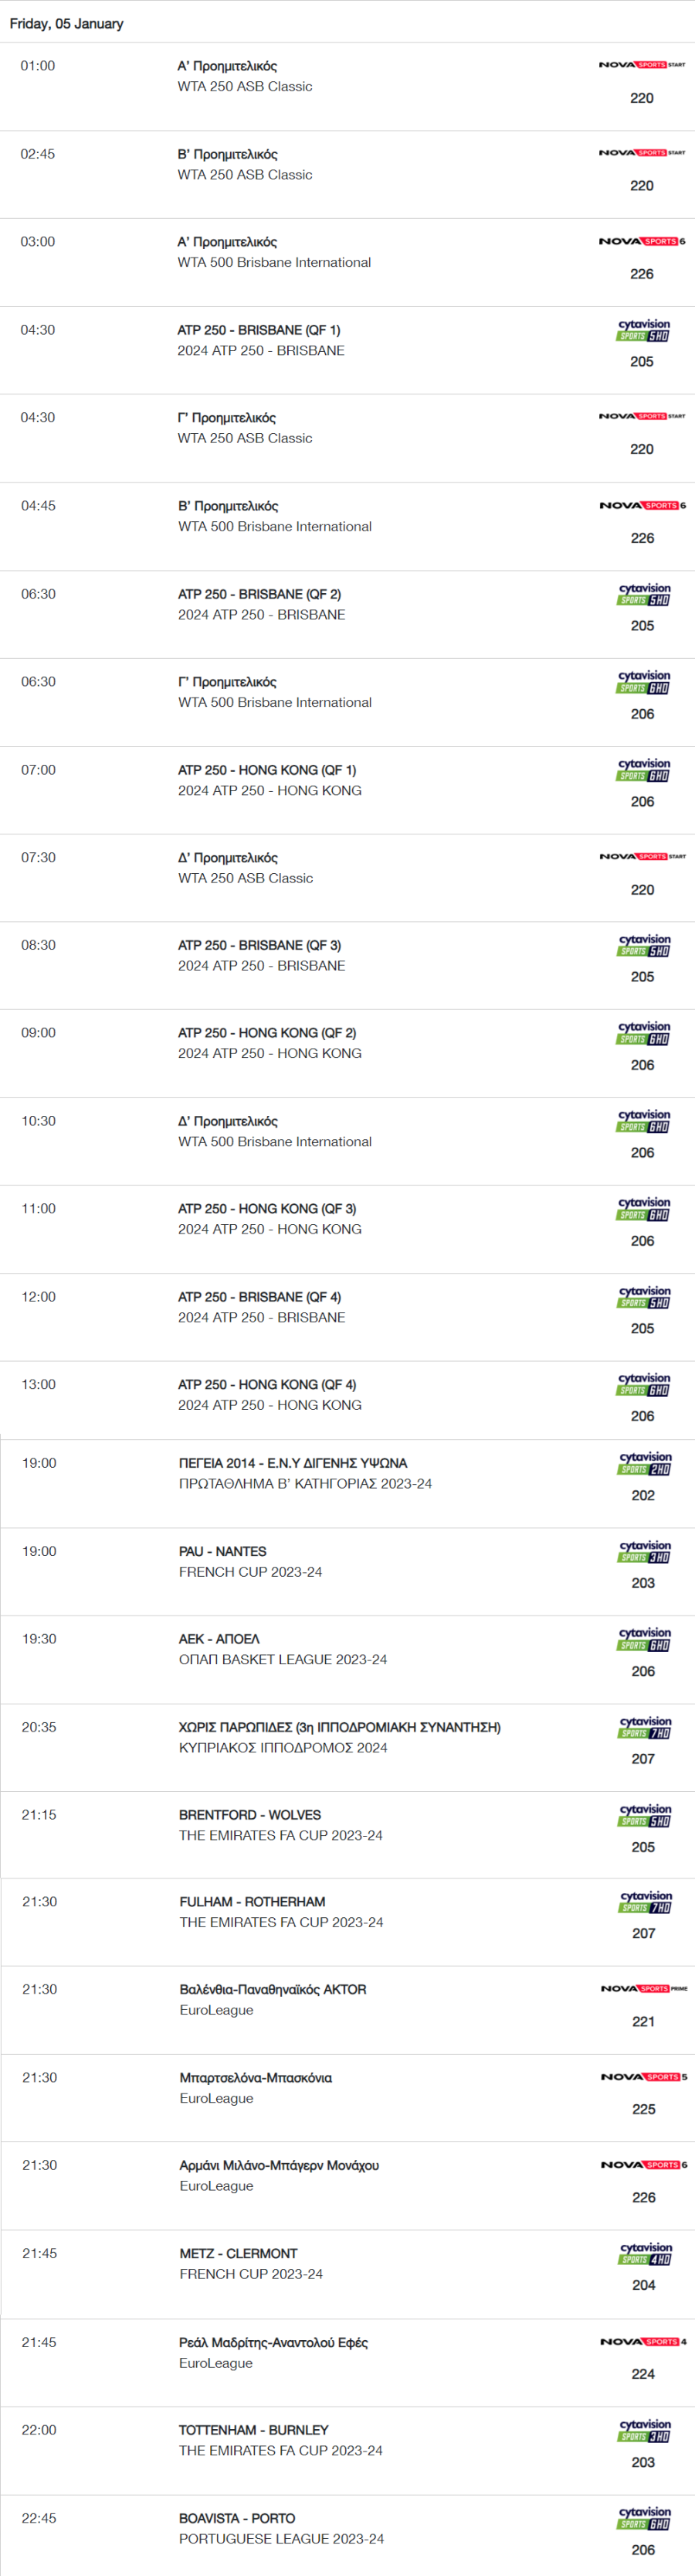The height and width of the screenshot is (2576, 695).
Task: Select ATP 250 - HONG KONG (QF 4) title
Action: click(266, 1384)
